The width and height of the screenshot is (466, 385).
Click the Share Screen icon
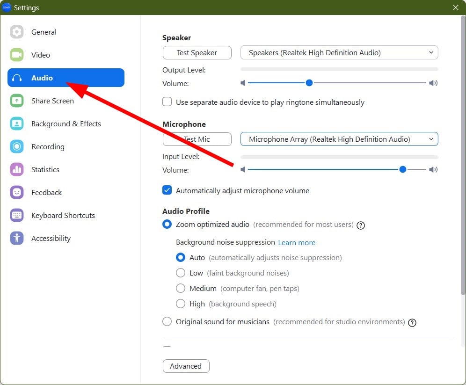(x=17, y=101)
